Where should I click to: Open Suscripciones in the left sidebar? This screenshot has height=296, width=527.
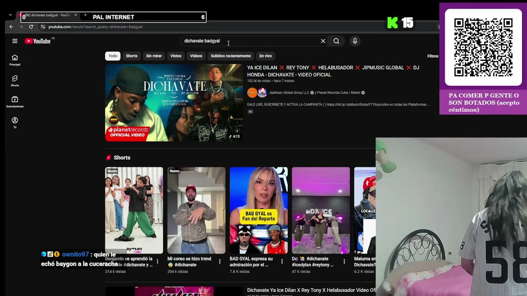point(15,102)
